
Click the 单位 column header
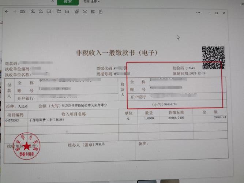[x=128, y=113]
